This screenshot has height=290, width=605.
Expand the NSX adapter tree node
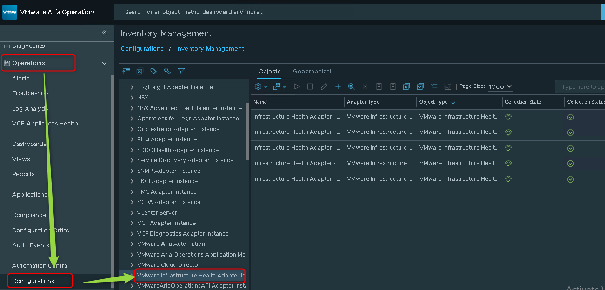pyautogui.click(x=132, y=98)
